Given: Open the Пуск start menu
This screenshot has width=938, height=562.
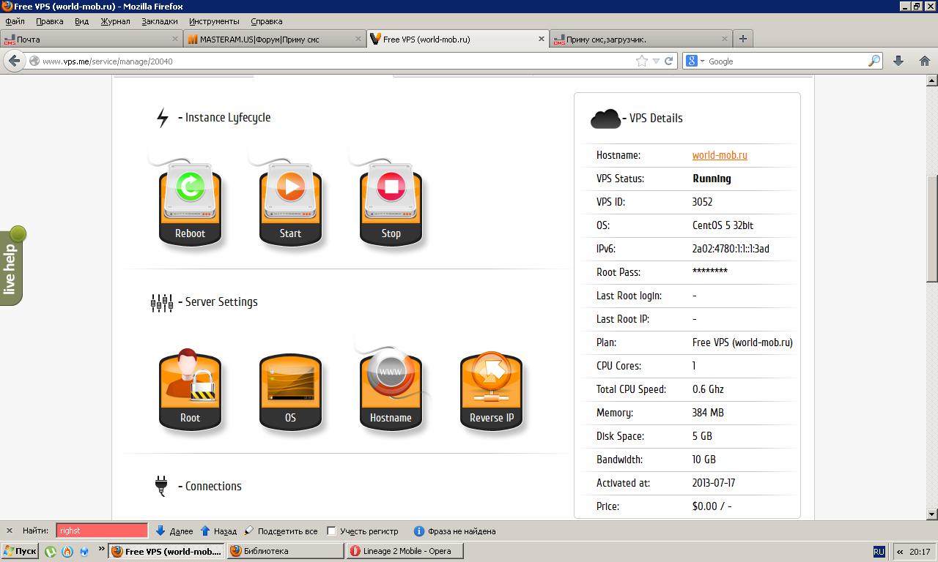Looking at the screenshot, I should pos(20,551).
